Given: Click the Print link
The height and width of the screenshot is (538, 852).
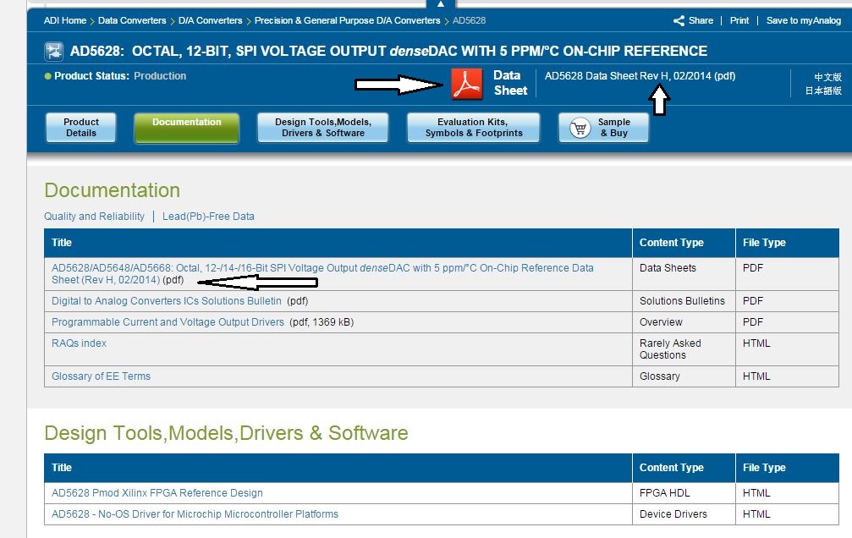Looking at the screenshot, I should click(739, 20).
